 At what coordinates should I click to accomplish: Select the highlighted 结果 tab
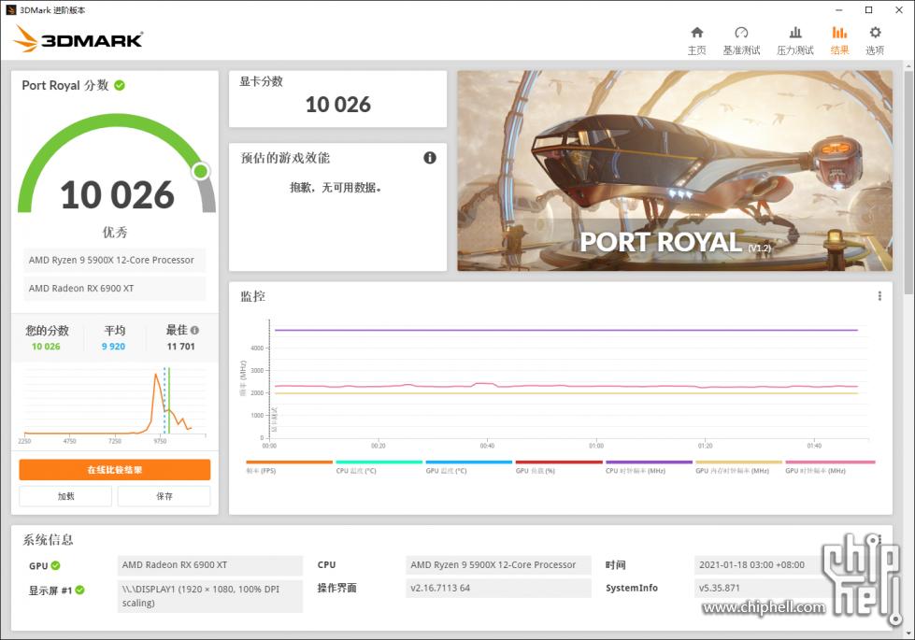click(x=838, y=41)
